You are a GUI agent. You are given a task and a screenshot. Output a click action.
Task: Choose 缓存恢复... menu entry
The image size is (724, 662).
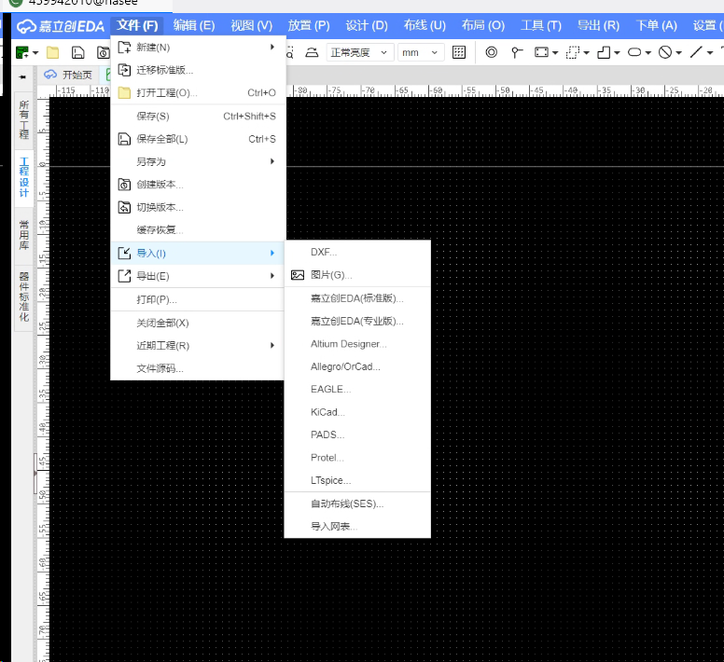198,229
